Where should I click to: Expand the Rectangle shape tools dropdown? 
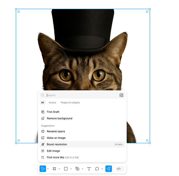(x=71, y=169)
